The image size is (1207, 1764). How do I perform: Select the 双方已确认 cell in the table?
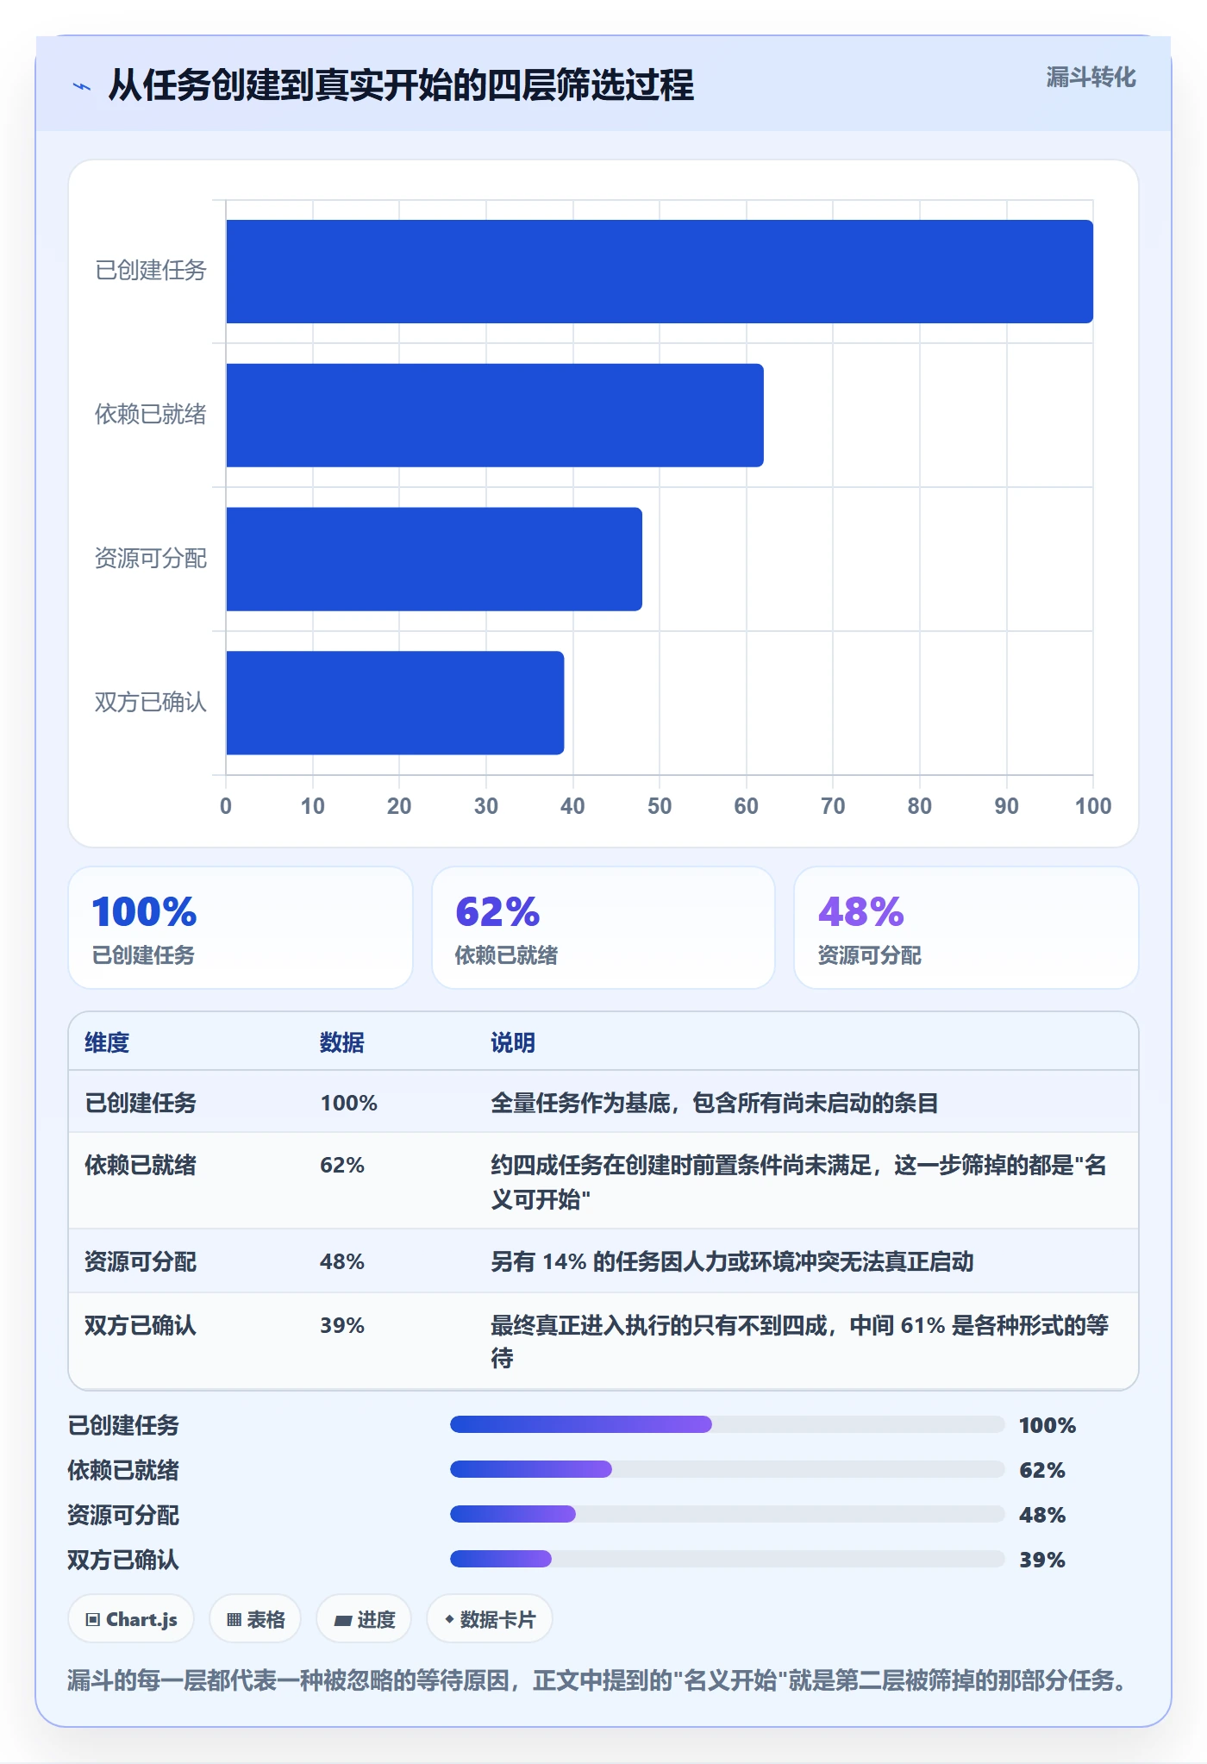coord(141,1325)
